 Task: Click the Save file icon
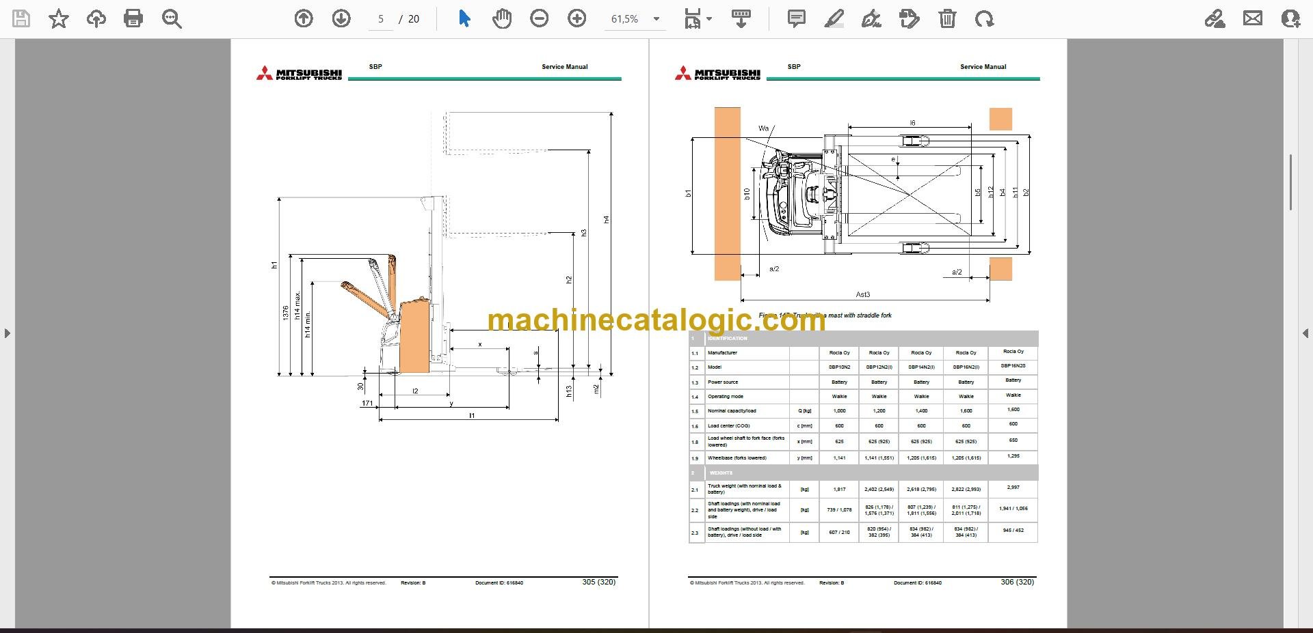(x=21, y=18)
